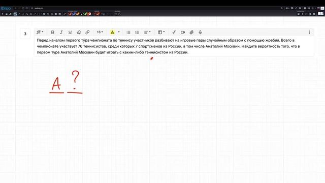Open the three-dot more options menu
The image size is (325, 183).
(x=309, y=32)
